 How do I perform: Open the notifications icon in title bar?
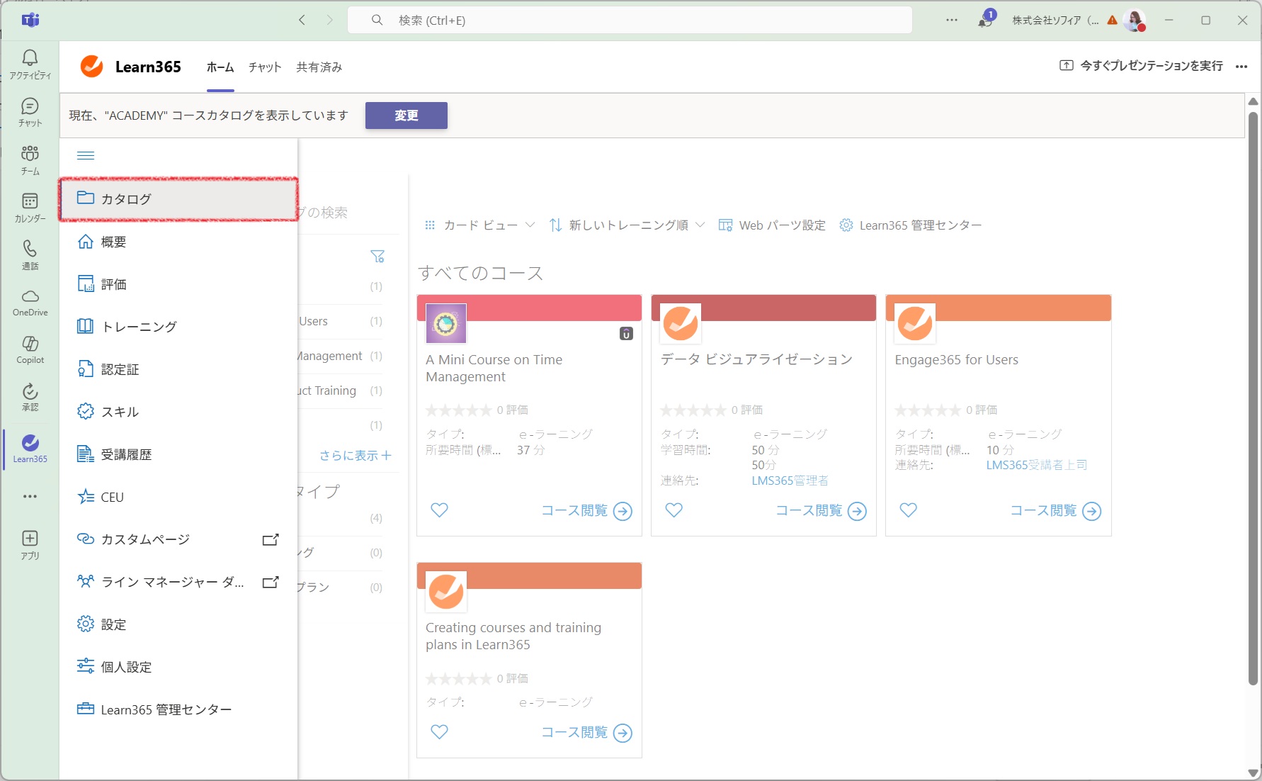click(x=986, y=19)
